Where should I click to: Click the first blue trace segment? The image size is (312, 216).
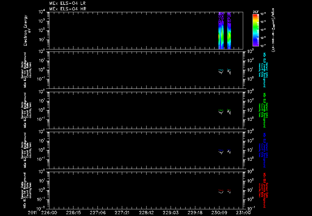(x=221, y=150)
